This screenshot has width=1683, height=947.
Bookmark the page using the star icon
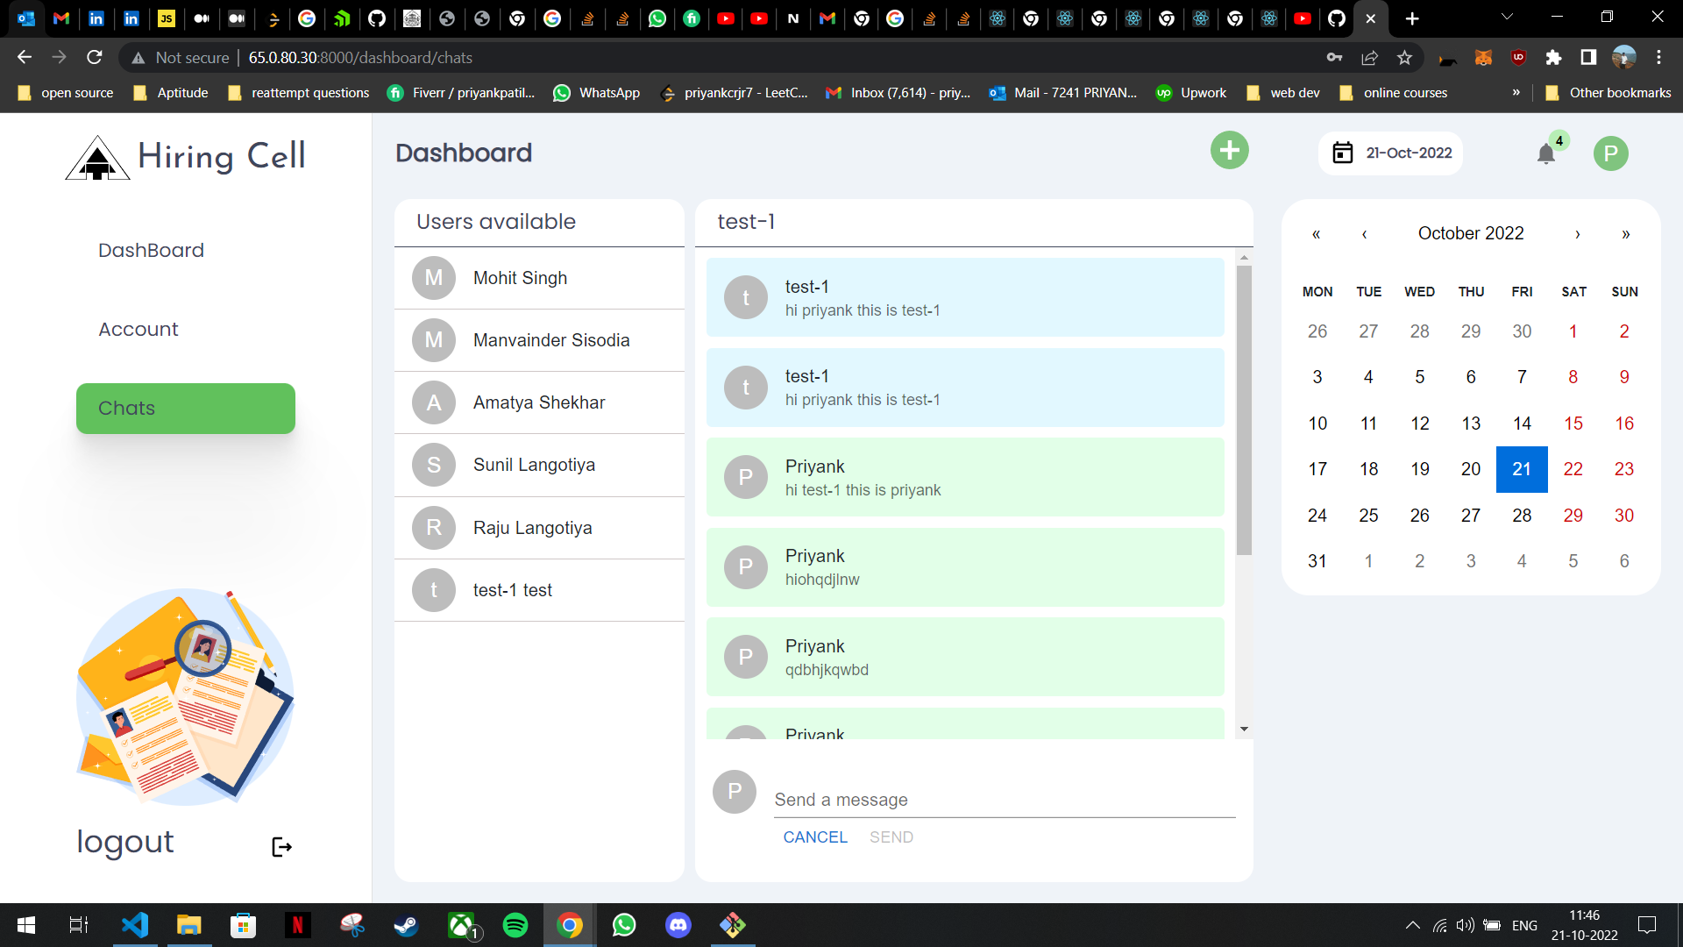pyautogui.click(x=1405, y=57)
